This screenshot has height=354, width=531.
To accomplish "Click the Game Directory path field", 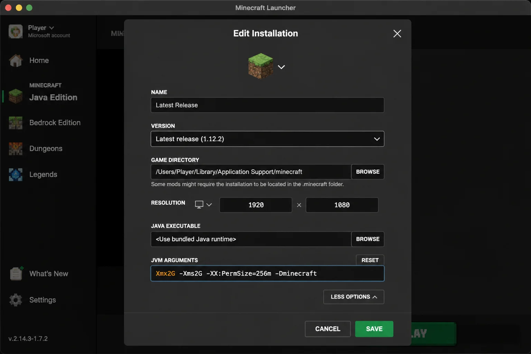I will (251, 172).
